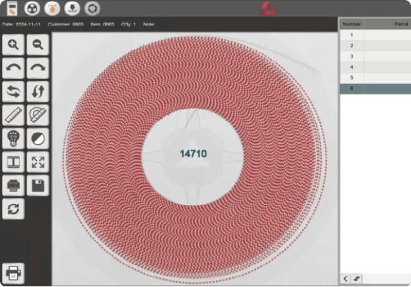Click the Q'ty 1 field
411x287 pixels.
click(x=128, y=24)
